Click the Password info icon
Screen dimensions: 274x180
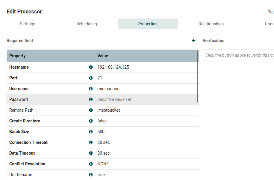point(91,99)
